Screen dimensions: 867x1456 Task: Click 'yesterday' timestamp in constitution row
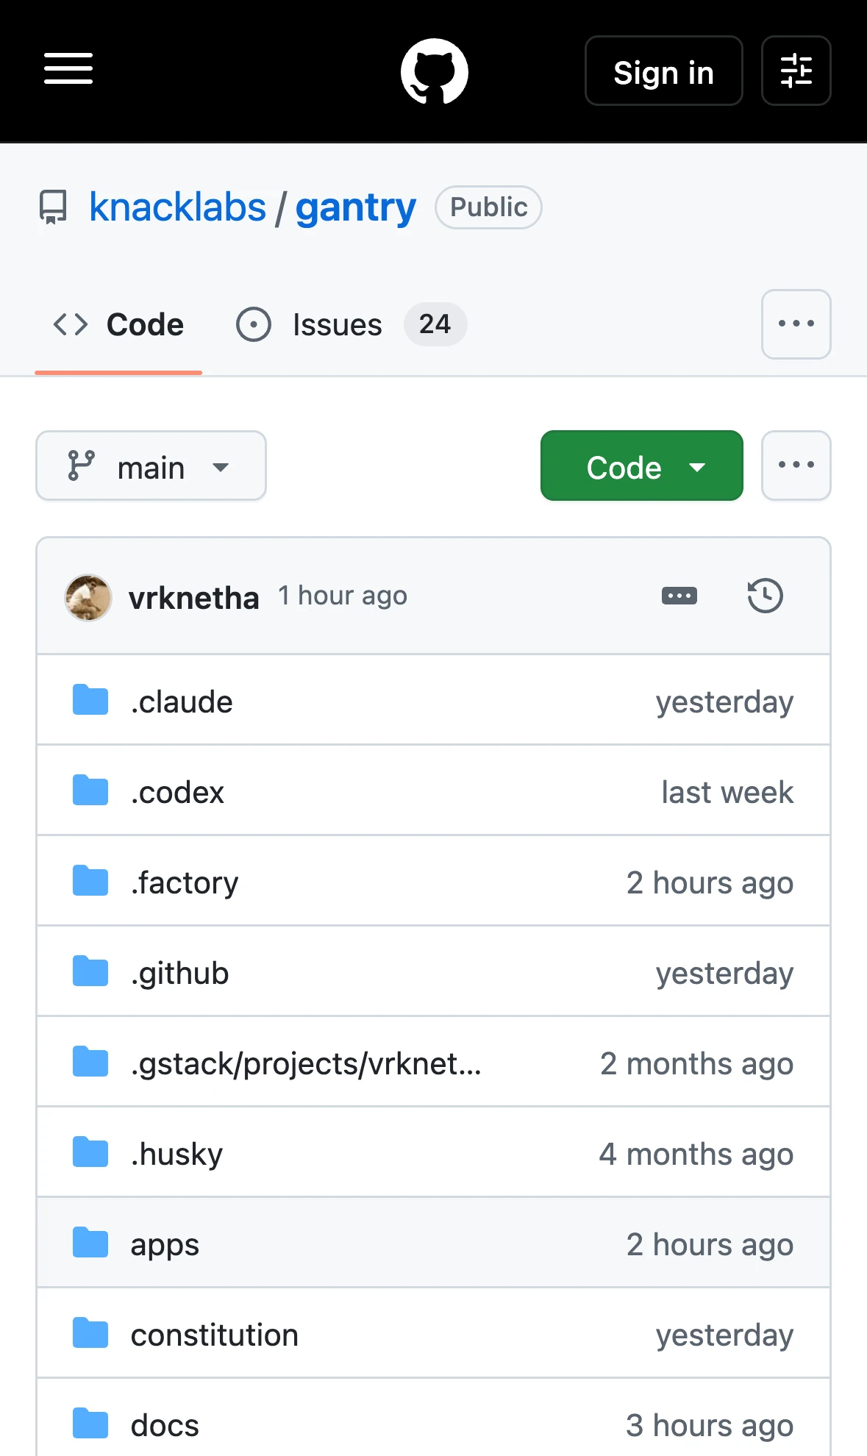pyautogui.click(x=724, y=1335)
